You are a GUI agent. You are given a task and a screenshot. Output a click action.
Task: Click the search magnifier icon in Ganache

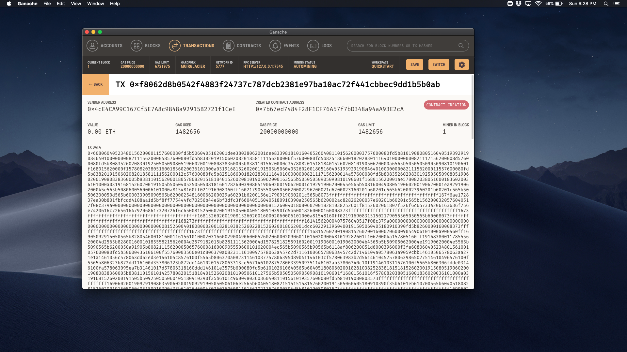pyautogui.click(x=461, y=46)
